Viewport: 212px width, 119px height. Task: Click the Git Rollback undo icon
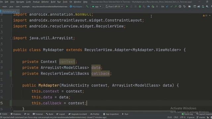(184, 7)
